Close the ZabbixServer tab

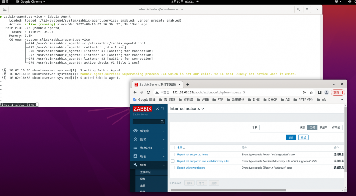pyautogui.click(x=179, y=84)
